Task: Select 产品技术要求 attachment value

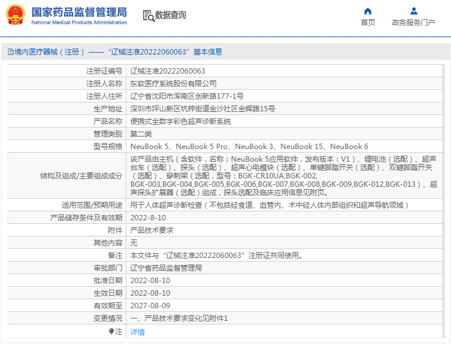Action: click(152, 230)
